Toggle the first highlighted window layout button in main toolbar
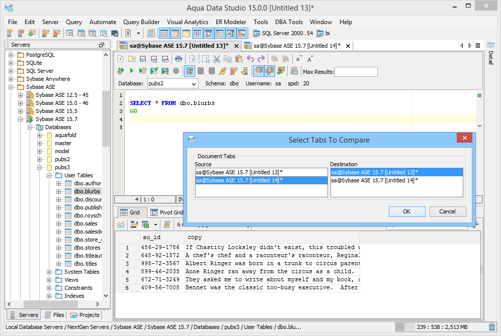Viewport: 501px width, 336px height. [x=164, y=33]
